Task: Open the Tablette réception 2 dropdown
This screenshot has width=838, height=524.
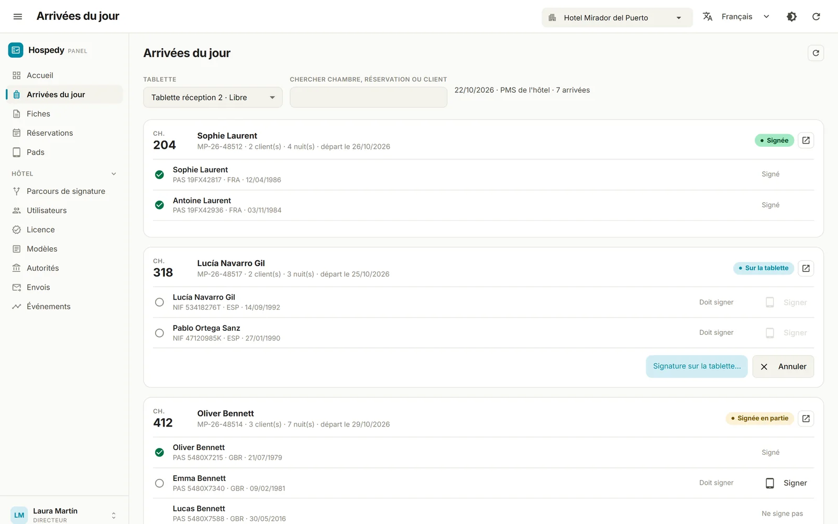Action: tap(213, 97)
